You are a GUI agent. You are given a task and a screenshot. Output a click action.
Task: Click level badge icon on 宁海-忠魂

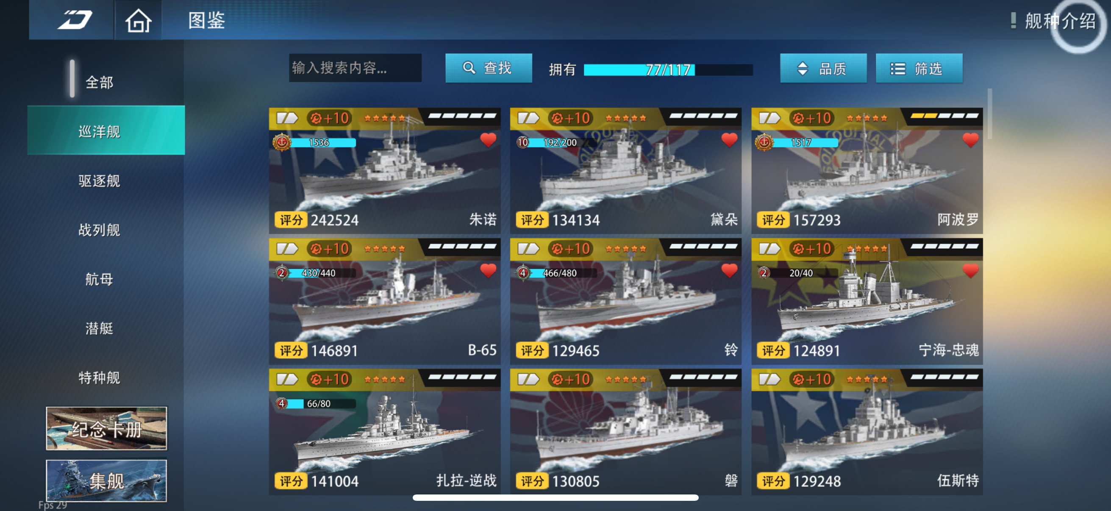pyautogui.click(x=764, y=272)
